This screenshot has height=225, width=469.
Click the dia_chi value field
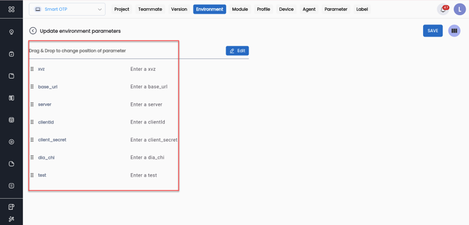pos(147,158)
